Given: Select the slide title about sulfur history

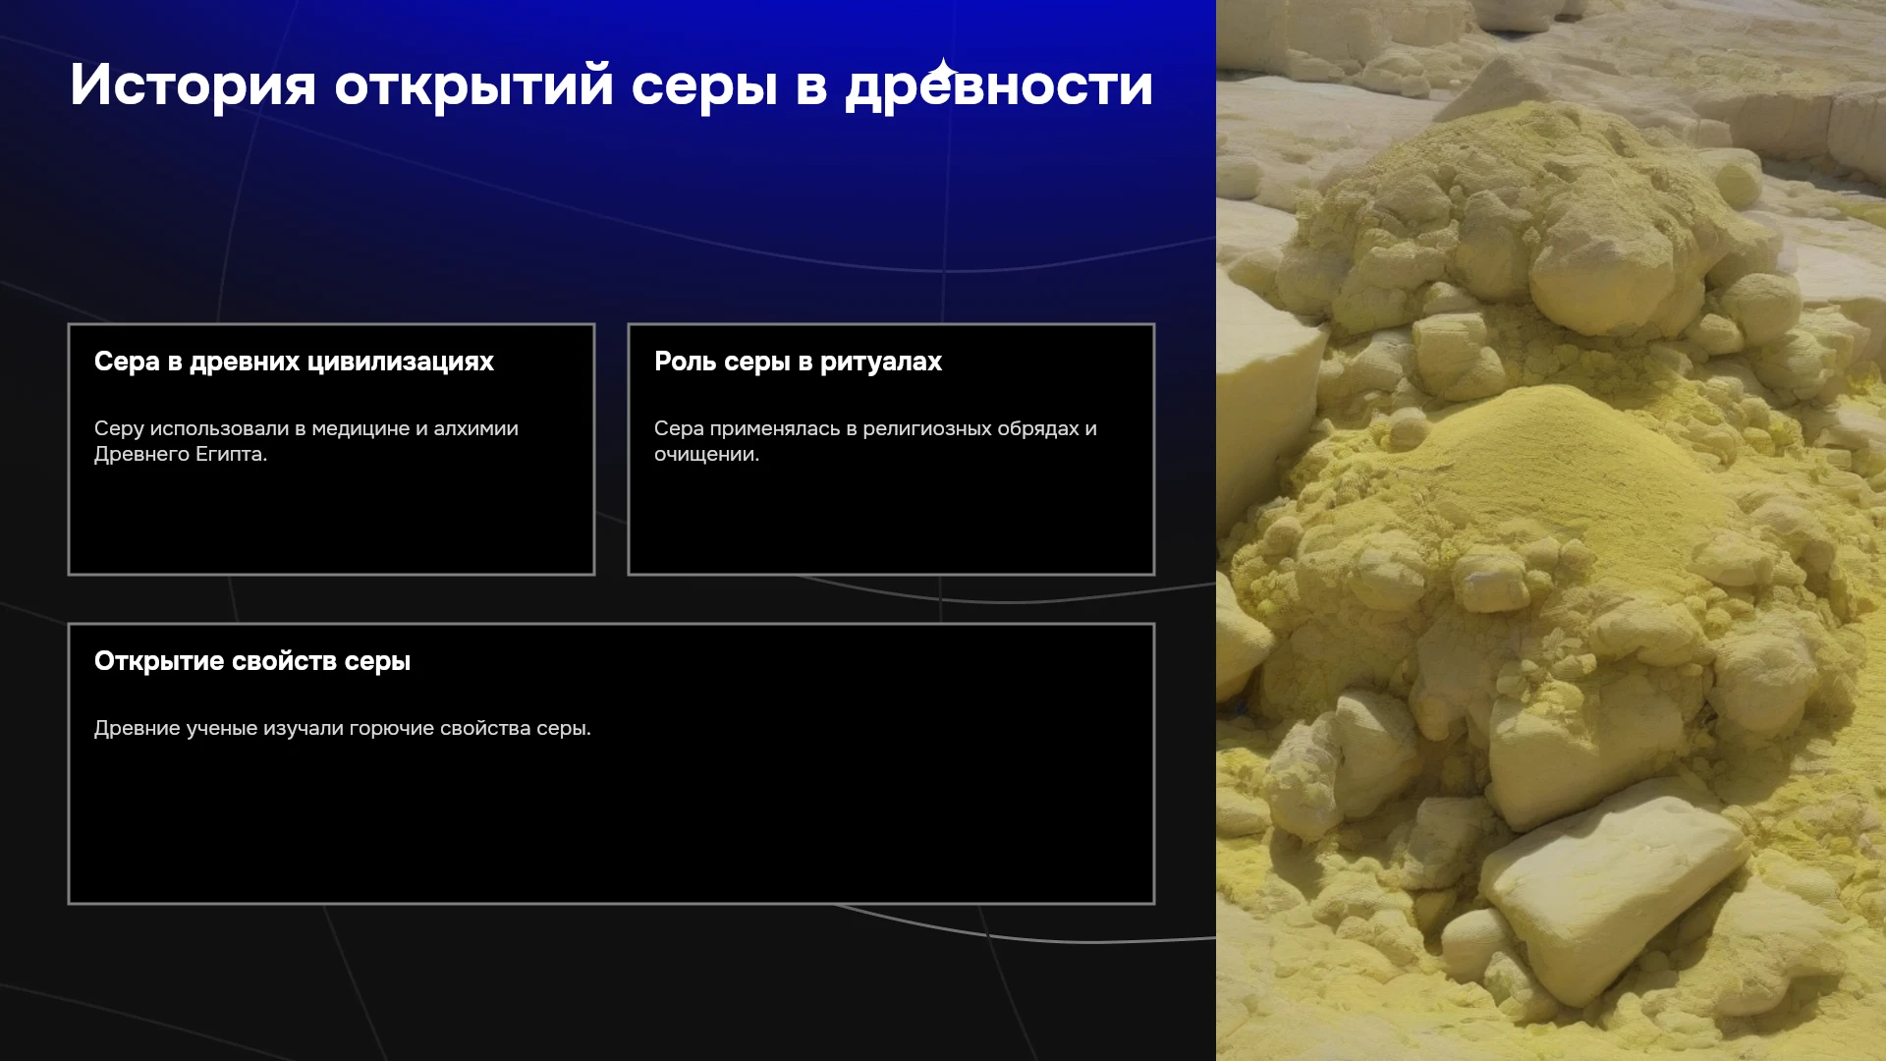Looking at the screenshot, I should (611, 85).
